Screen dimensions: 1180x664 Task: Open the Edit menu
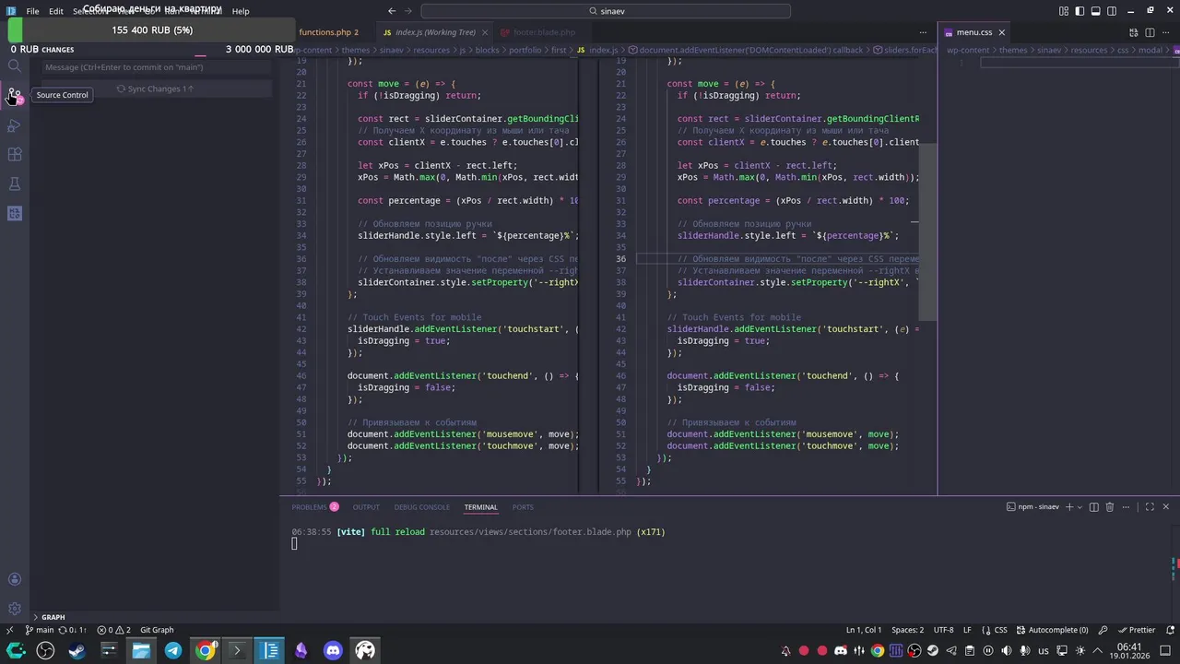56,11
